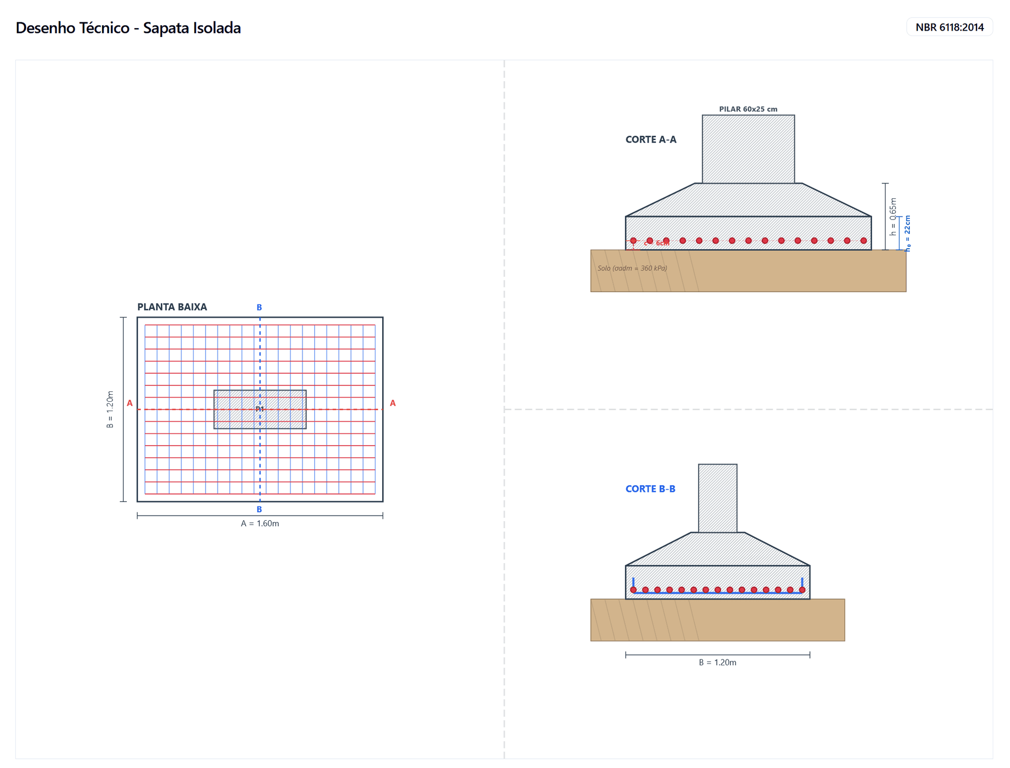Click the vertical B = 1.20m plan dimension
The image size is (1010, 768).
[110, 409]
